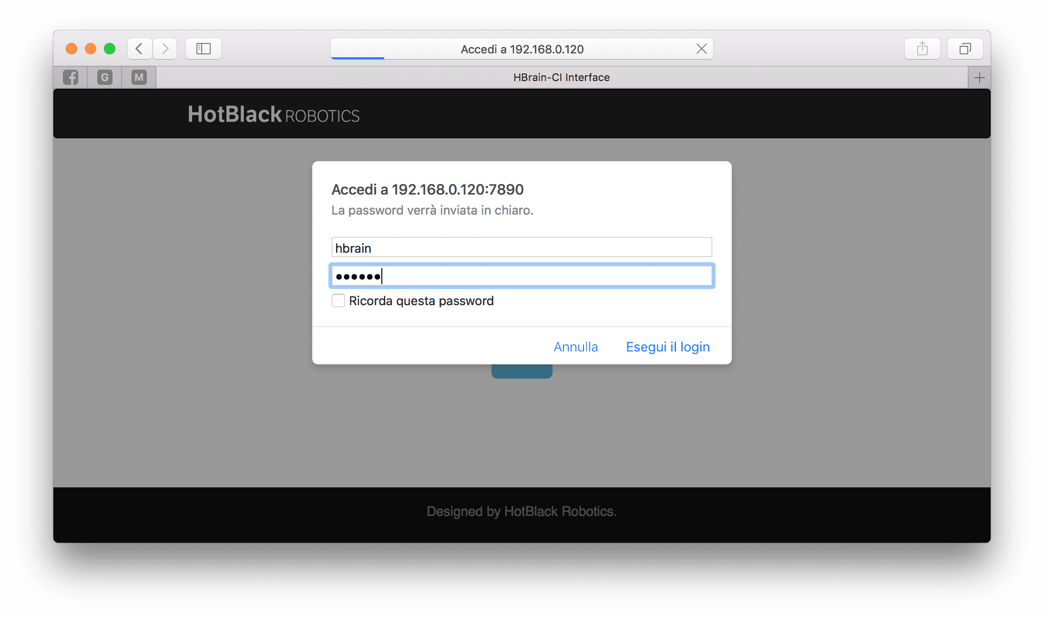This screenshot has width=1044, height=619.
Task: Open the pinned M mail tab
Action: [x=139, y=77]
